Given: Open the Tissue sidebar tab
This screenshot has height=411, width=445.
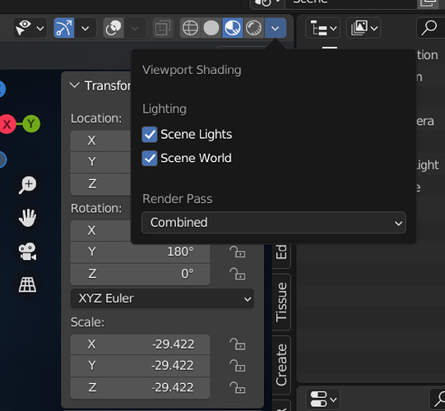Looking at the screenshot, I should 281,302.
